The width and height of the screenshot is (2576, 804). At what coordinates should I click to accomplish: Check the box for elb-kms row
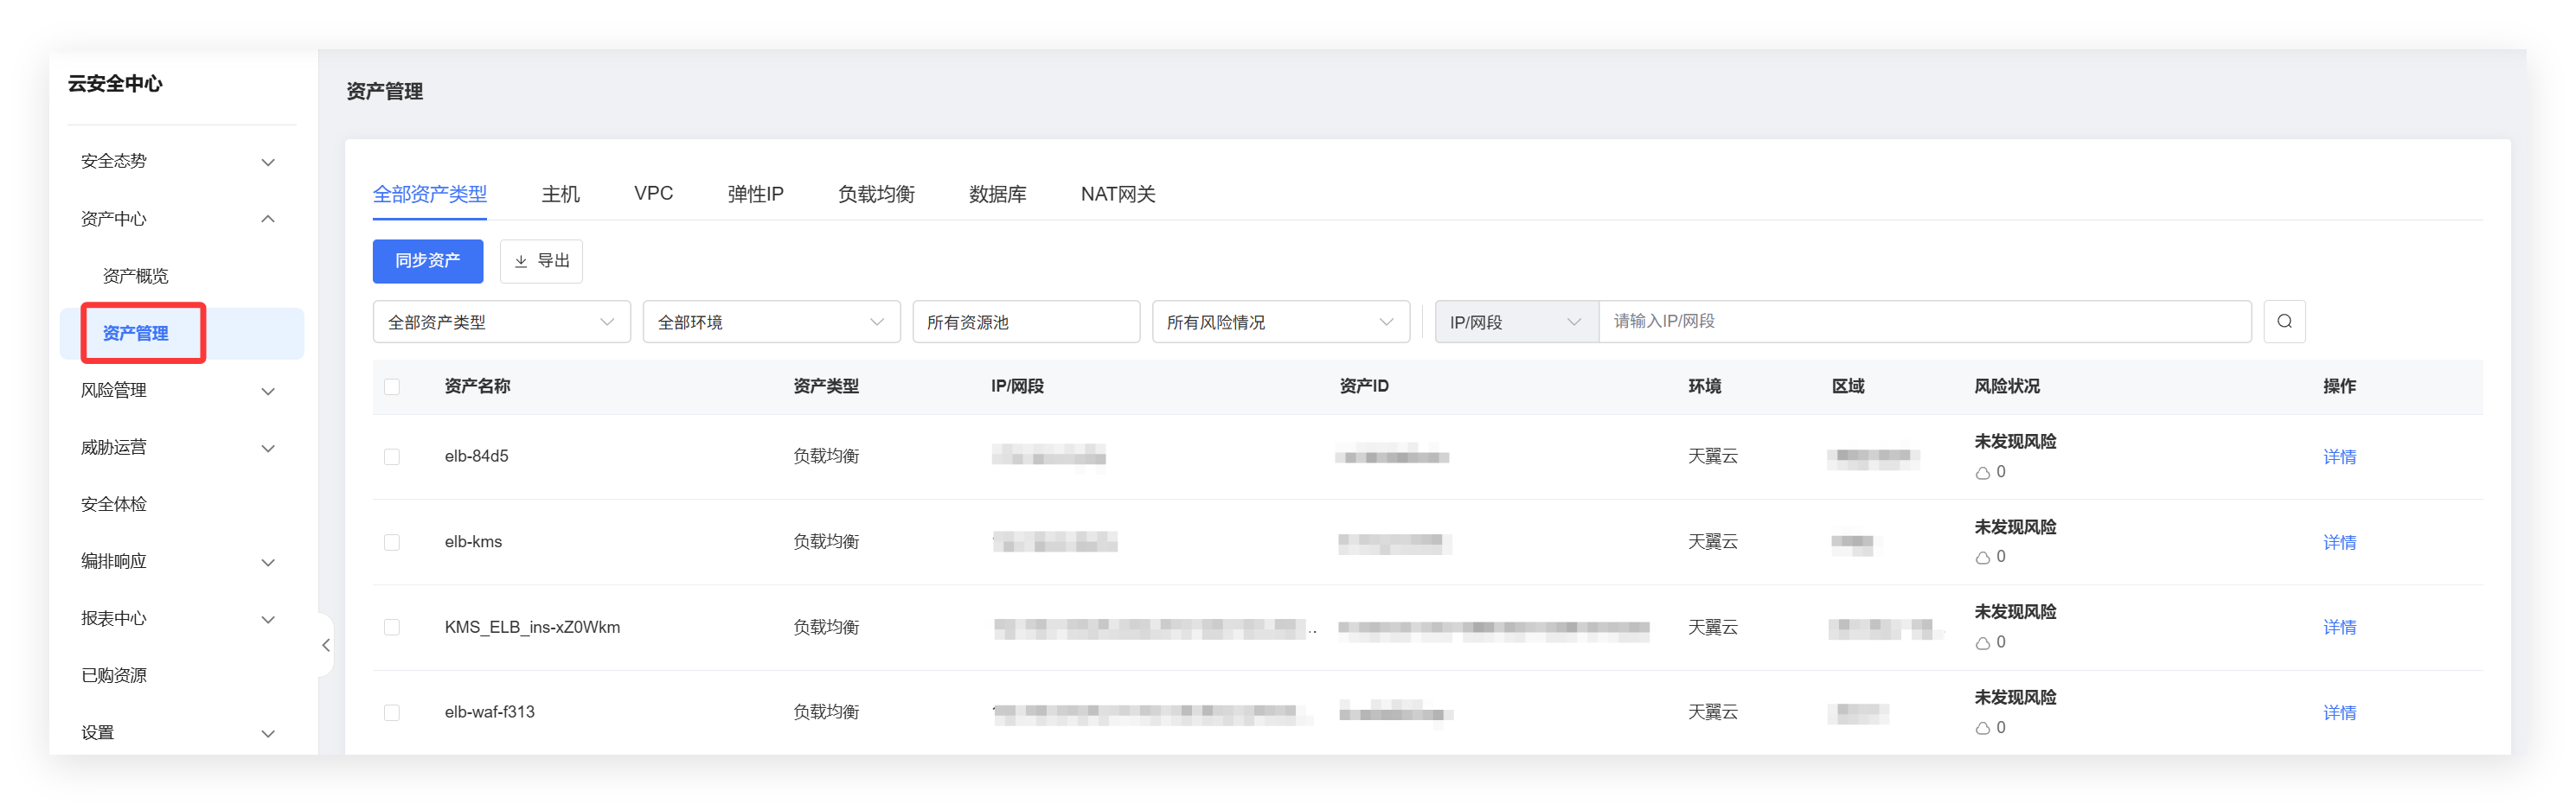[x=392, y=542]
